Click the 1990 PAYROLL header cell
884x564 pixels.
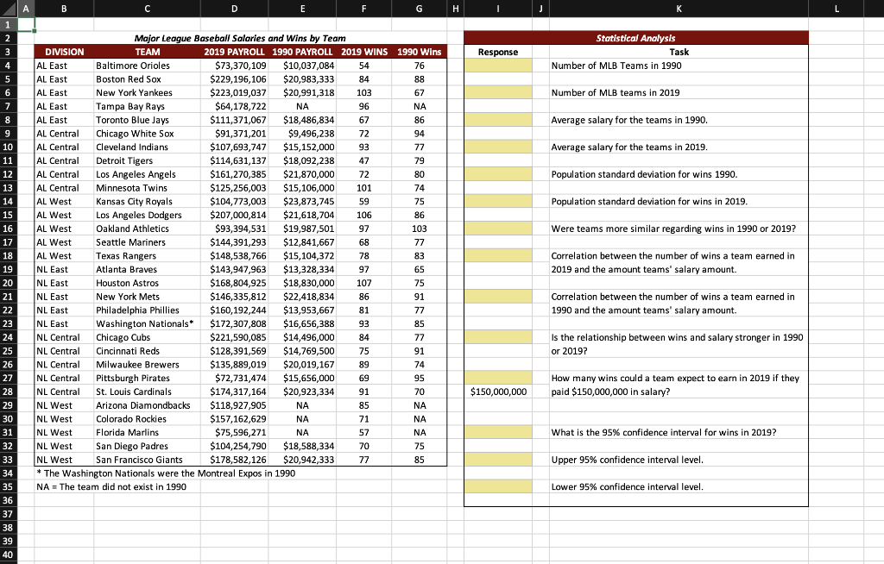tap(302, 52)
